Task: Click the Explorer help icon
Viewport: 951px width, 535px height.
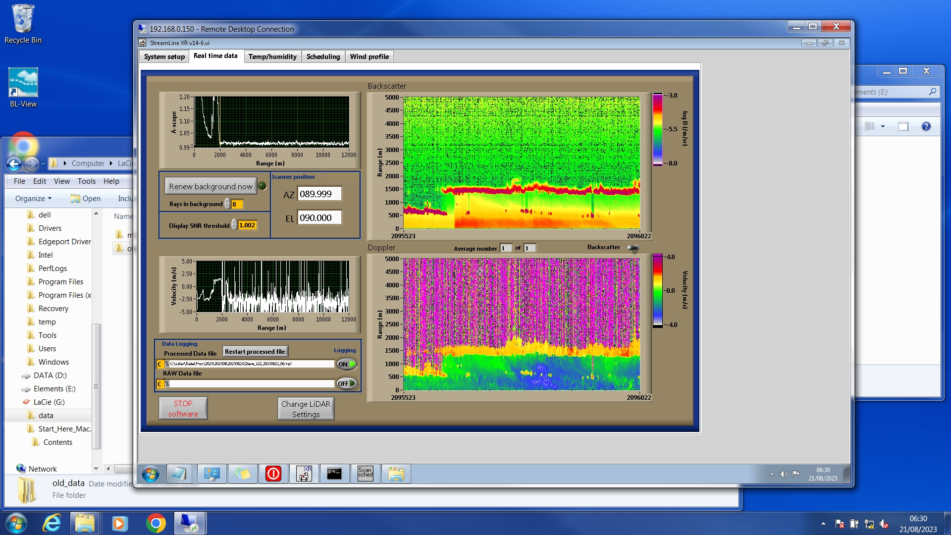Action: tap(926, 126)
